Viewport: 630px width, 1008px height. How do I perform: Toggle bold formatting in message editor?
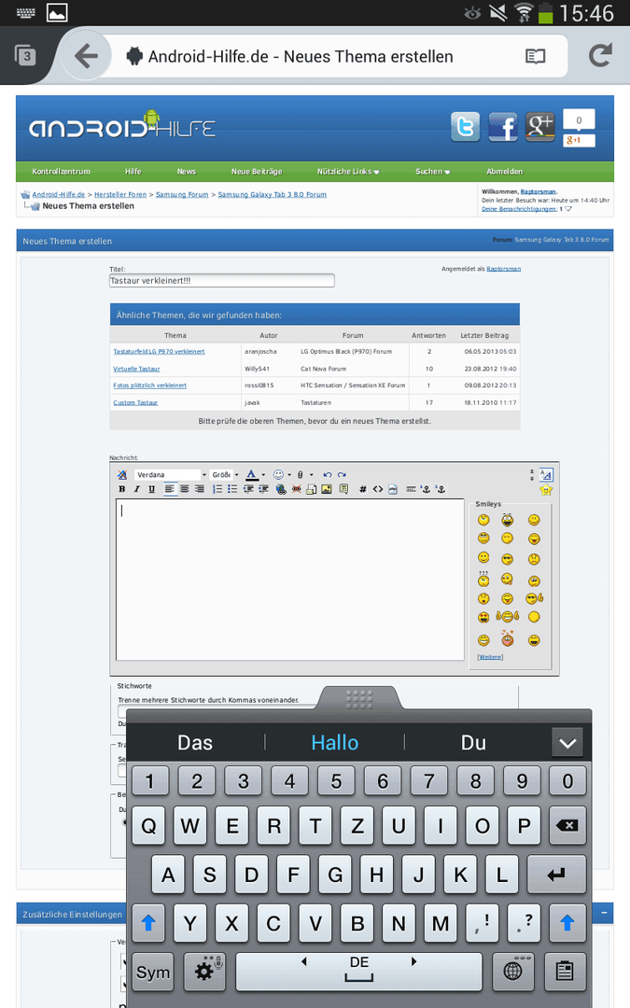click(x=122, y=489)
